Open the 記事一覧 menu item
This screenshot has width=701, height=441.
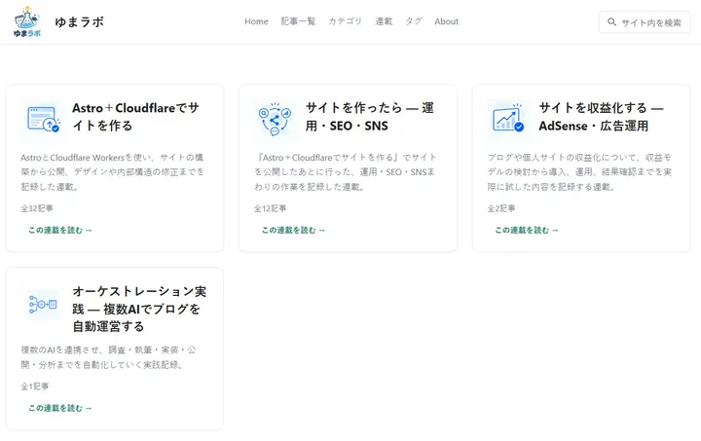[298, 21]
